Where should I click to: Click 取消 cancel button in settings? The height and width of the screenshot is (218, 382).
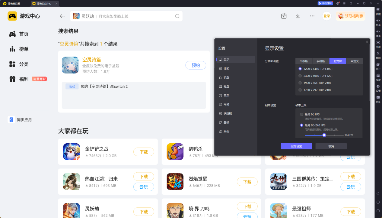(331, 146)
